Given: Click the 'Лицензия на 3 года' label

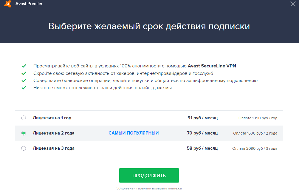Looking at the screenshot, I should click(54, 148).
